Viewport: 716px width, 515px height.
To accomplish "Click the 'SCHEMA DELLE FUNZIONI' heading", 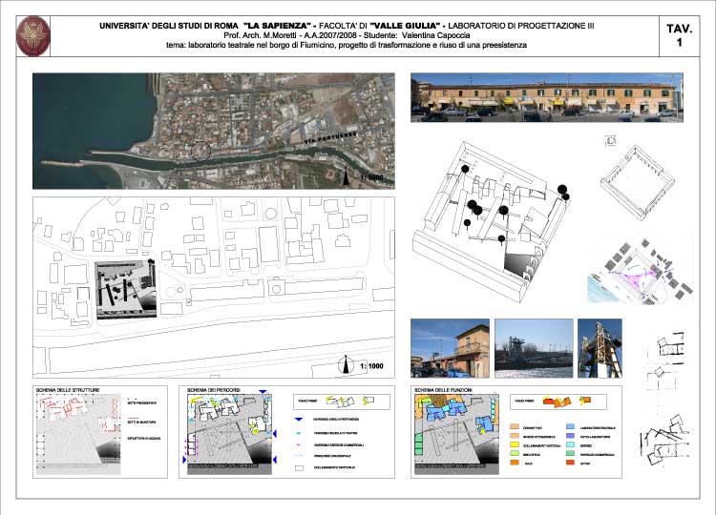I will click(x=443, y=390).
